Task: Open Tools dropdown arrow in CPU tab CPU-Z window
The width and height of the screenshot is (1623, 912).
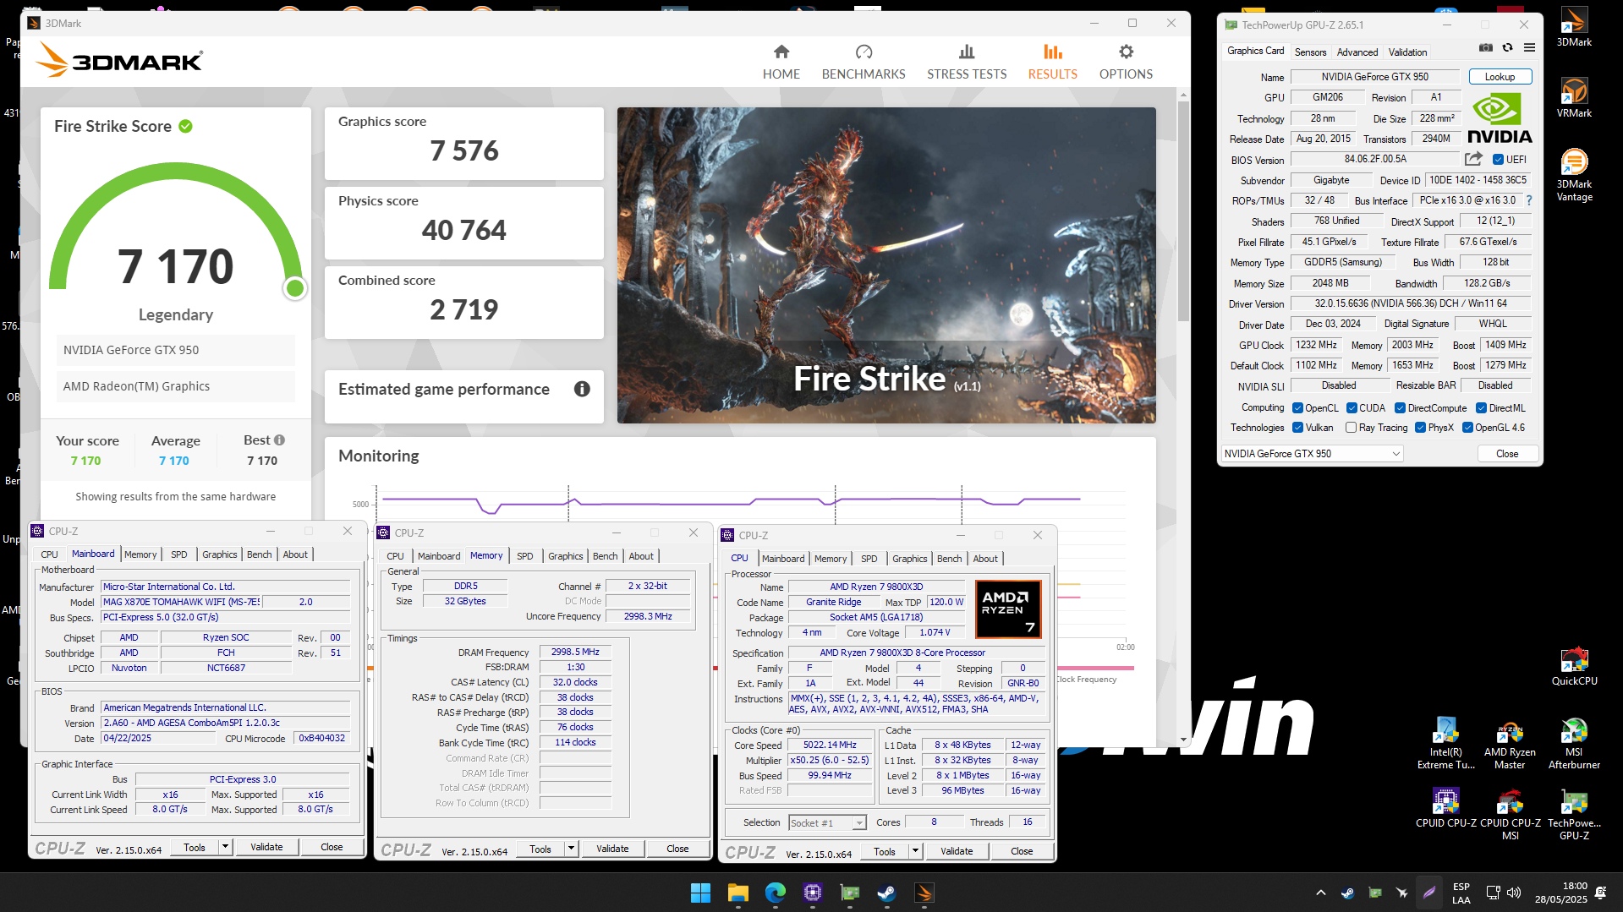Action: pyautogui.click(x=915, y=851)
